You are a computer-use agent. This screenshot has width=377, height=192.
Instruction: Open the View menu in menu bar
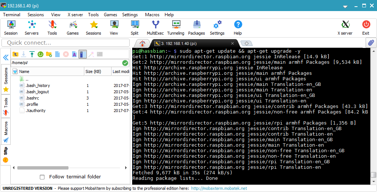[56, 15]
